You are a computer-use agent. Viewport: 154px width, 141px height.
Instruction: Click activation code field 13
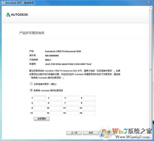coord(40,113)
